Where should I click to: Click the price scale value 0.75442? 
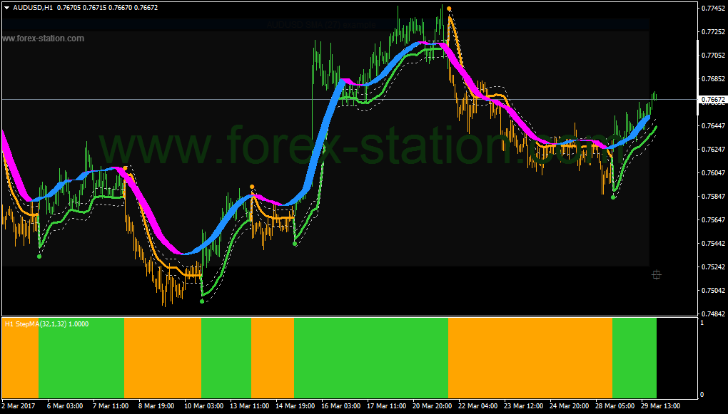click(714, 244)
